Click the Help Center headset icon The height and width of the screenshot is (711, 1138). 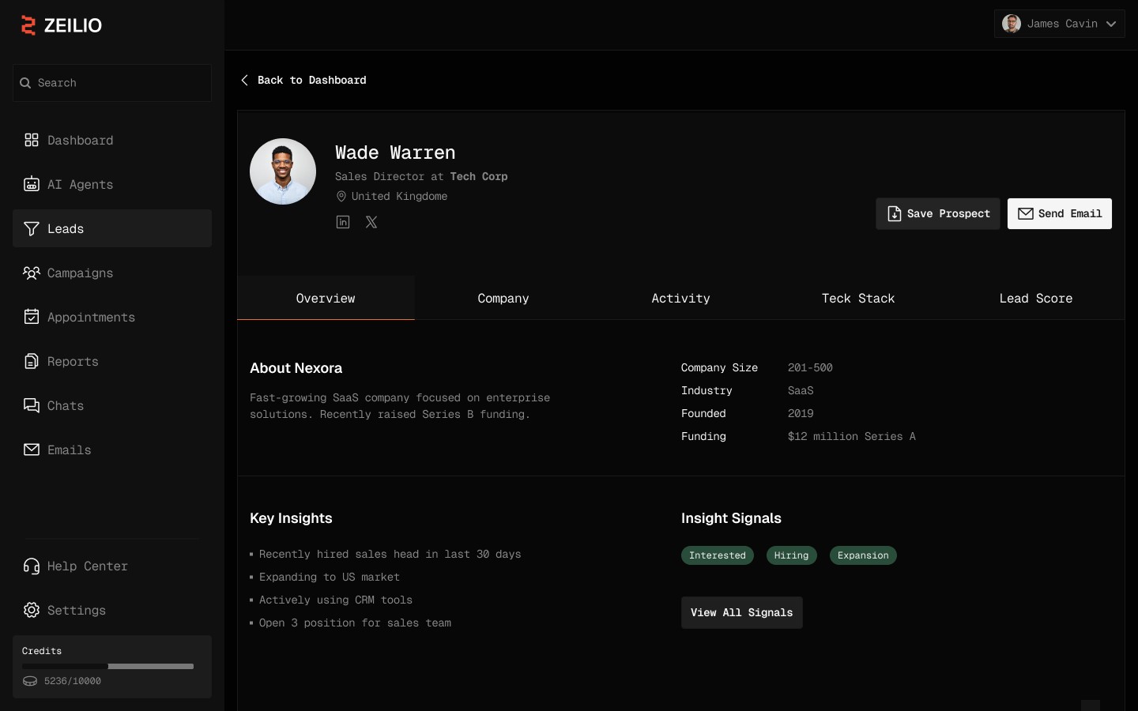[32, 566]
